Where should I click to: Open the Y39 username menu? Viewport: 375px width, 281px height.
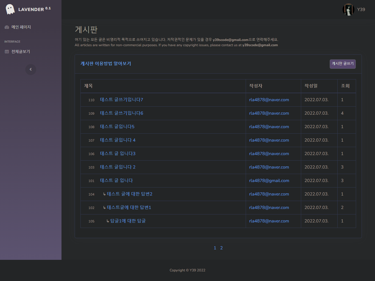(x=361, y=10)
